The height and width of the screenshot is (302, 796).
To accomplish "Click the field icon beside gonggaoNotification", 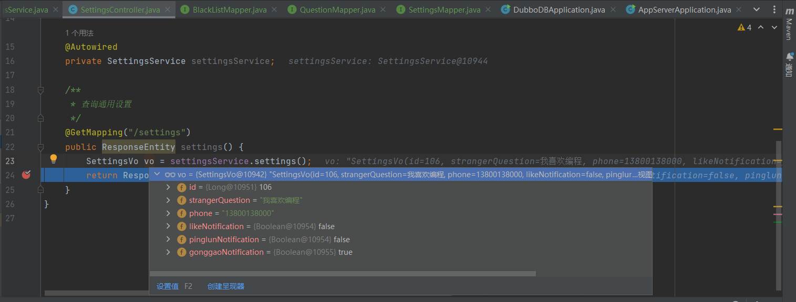I will [181, 252].
